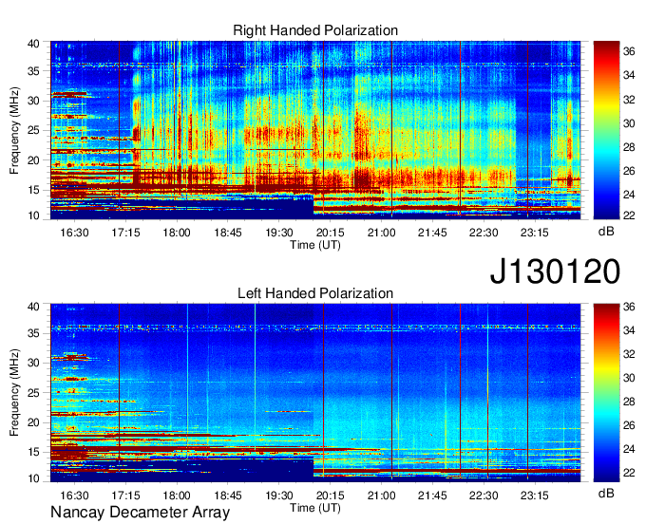Click 26 dB tick on Right Handed color bar
The image size is (646, 524).
(629, 171)
